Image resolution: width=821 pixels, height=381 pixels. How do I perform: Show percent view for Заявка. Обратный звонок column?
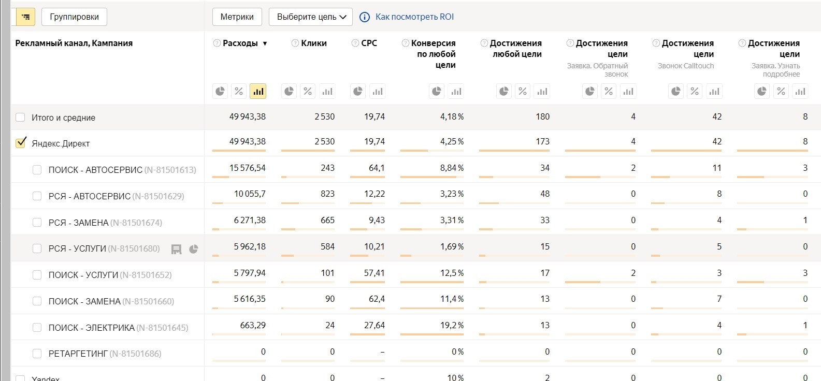tap(609, 92)
